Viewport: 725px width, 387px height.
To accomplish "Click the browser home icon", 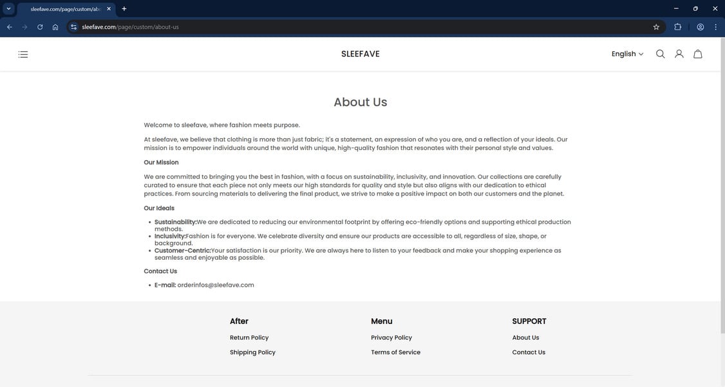I will tap(55, 27).
